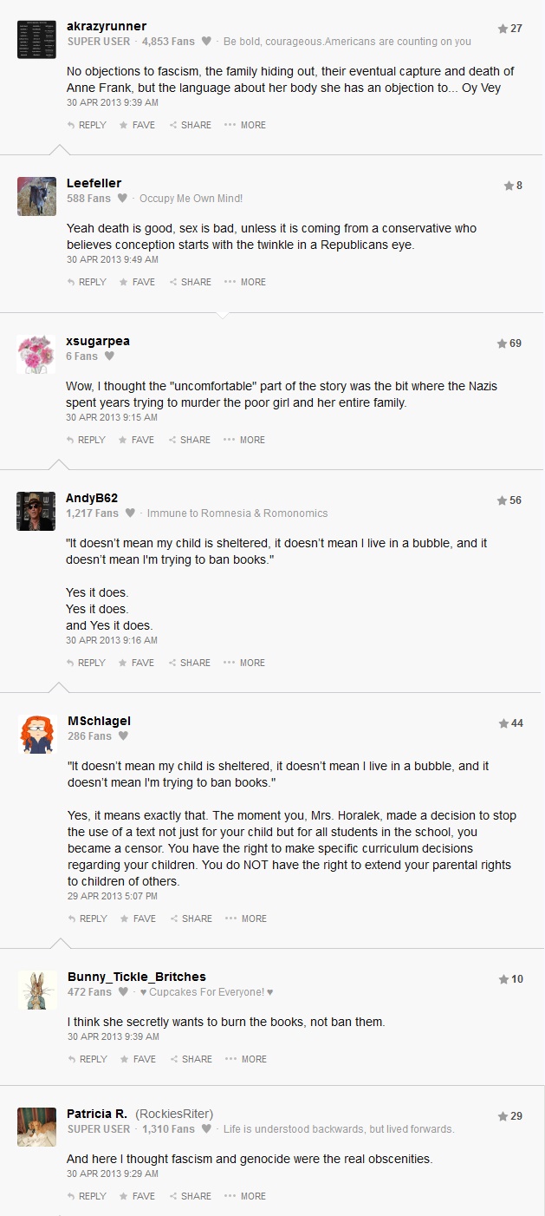Fave the xsugarpea comment
The height and width of the screenshot is (1216, 545).
click(x=137, y=440)
